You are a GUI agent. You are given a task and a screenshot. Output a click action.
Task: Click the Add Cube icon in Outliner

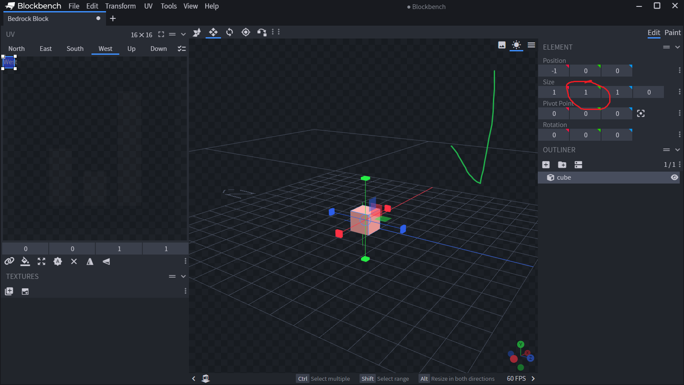tap(546, 165)
